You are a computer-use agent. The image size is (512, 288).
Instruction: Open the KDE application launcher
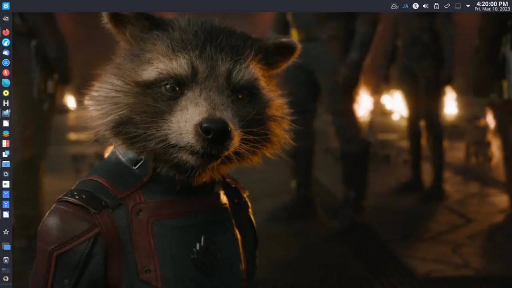click(x=6, y=6)
